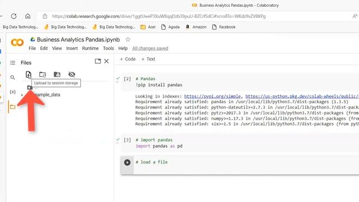Open the third Big Data Technolog... bookmark
This screenshot has width=359, height=202.
tap(114, 27)
